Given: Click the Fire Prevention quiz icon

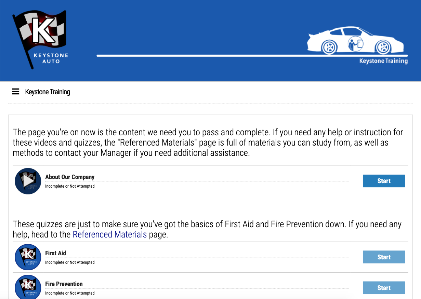Looking at the screenshot, I should [28, 287].
